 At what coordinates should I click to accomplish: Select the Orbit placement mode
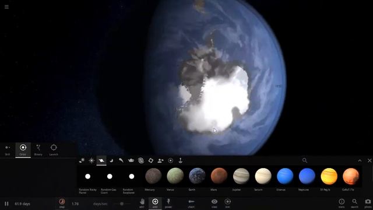(x=23, y=150)
